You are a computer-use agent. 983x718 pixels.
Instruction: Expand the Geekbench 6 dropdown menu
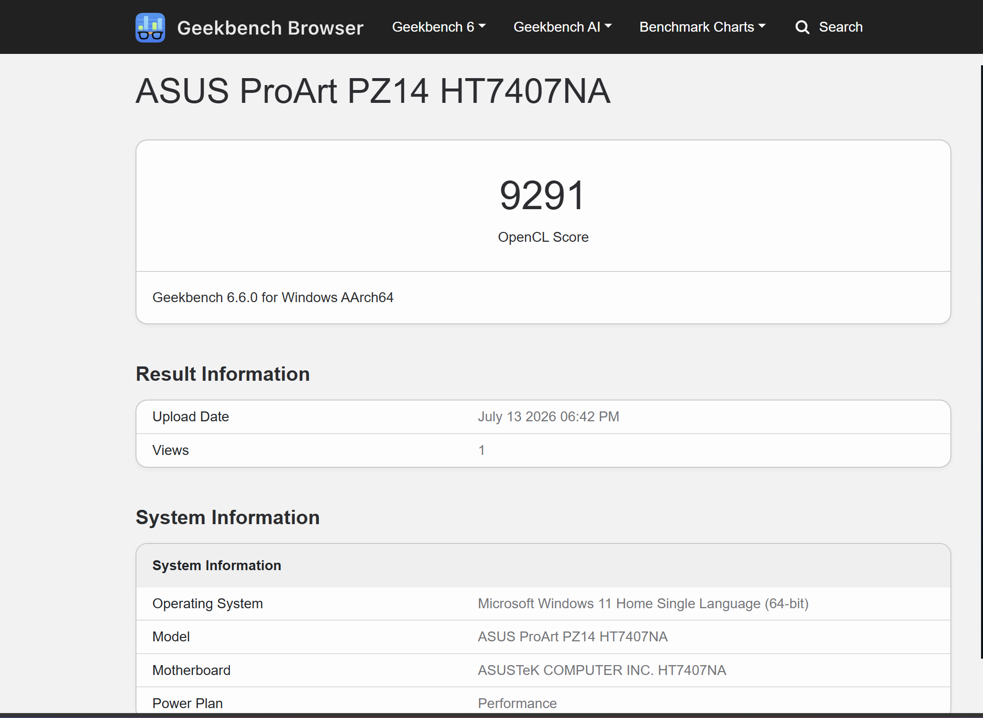tap(439, 27)
